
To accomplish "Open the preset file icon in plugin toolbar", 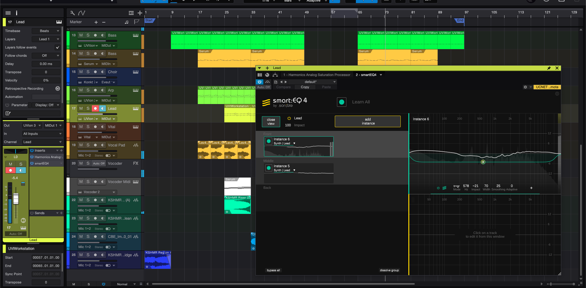I will pyautogui.click(x=276, y=82).
